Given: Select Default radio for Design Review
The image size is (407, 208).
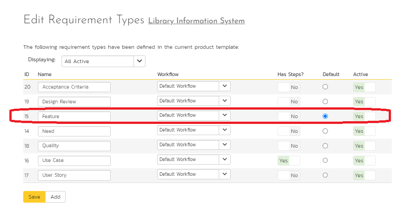Looking at the screenshot, I should (x=325, y=102).
